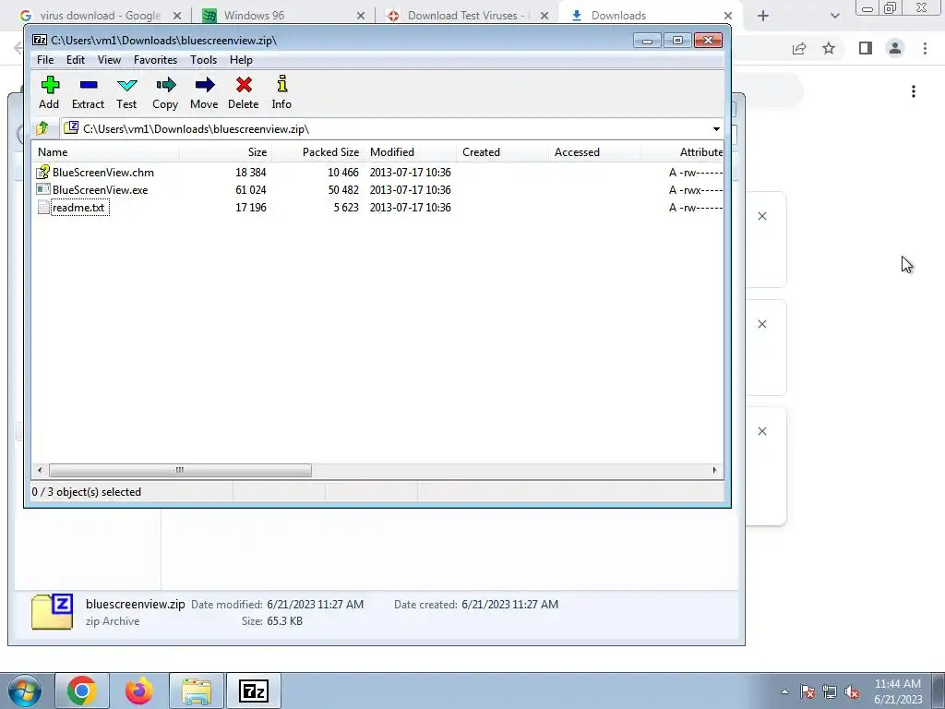Bookmark this page with star icon

coord(829,48)
